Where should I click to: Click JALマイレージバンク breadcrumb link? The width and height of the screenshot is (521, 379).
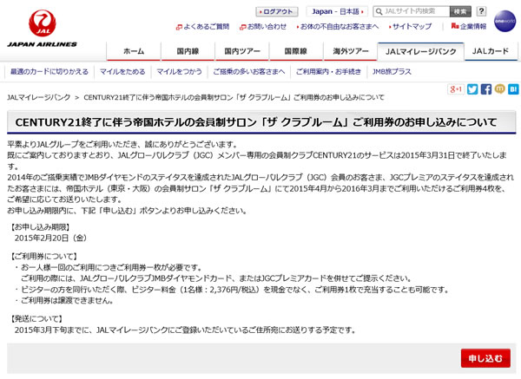coord(37,98)
